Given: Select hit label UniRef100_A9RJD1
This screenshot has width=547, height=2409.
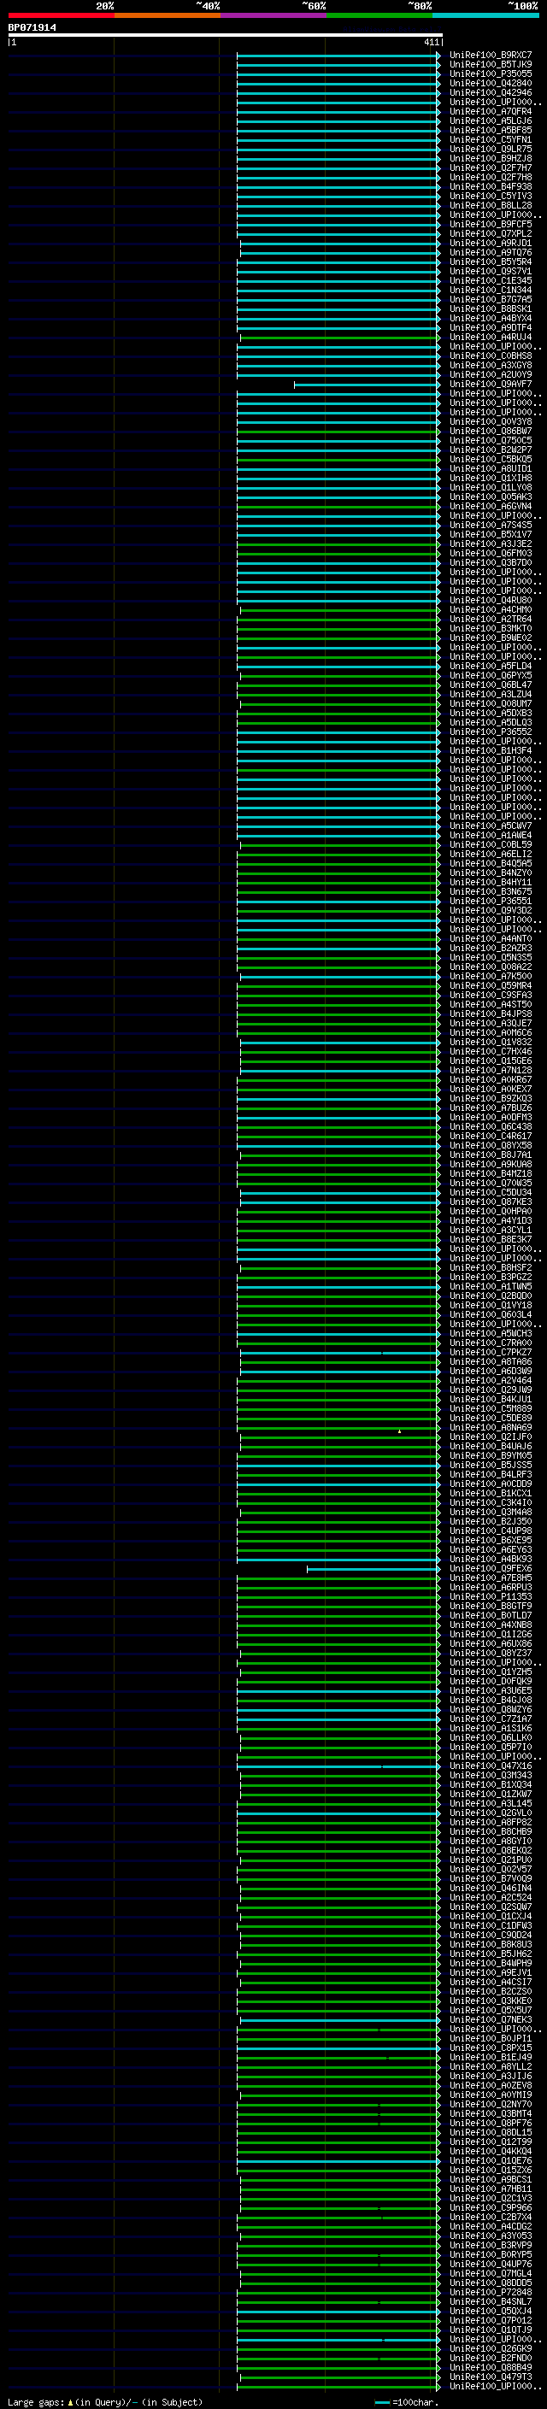Looking at the screenshot, I should tap(491, 244).
